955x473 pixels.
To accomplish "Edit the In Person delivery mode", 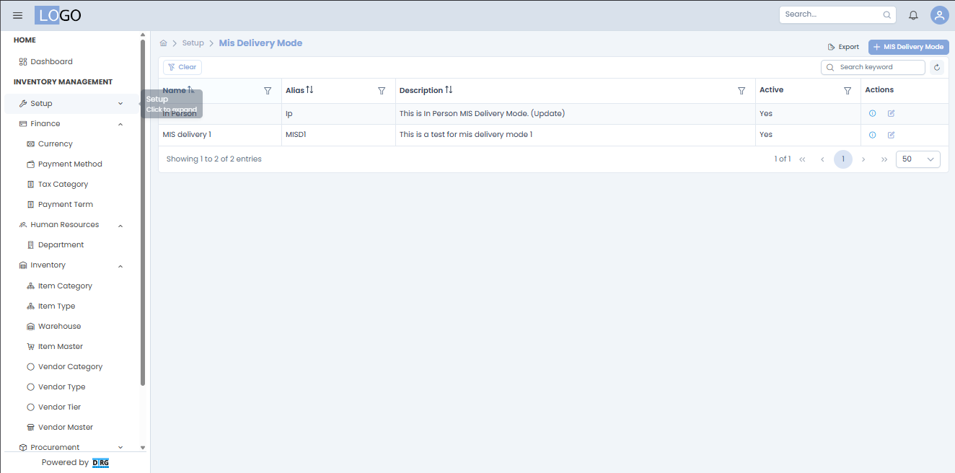I will (890, 113).
